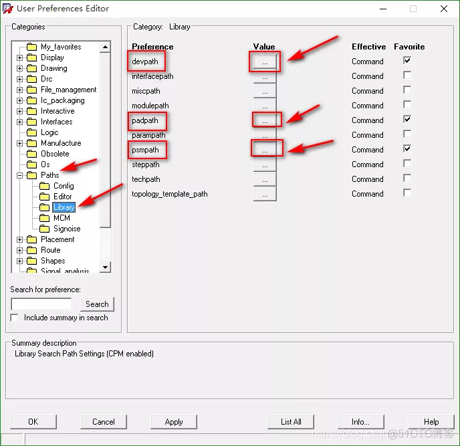The width and height of the screenshot is (460, 446).
Task: Expand the Interactive category node
Action: pyautogui.click(x=19, y=111)
